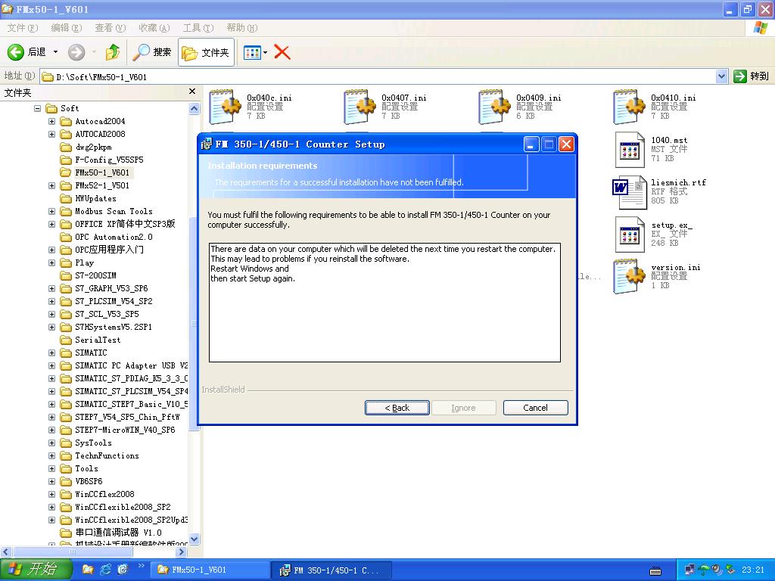Open the File (文件) menu
The image size is (775, 581).
(22, 28)
